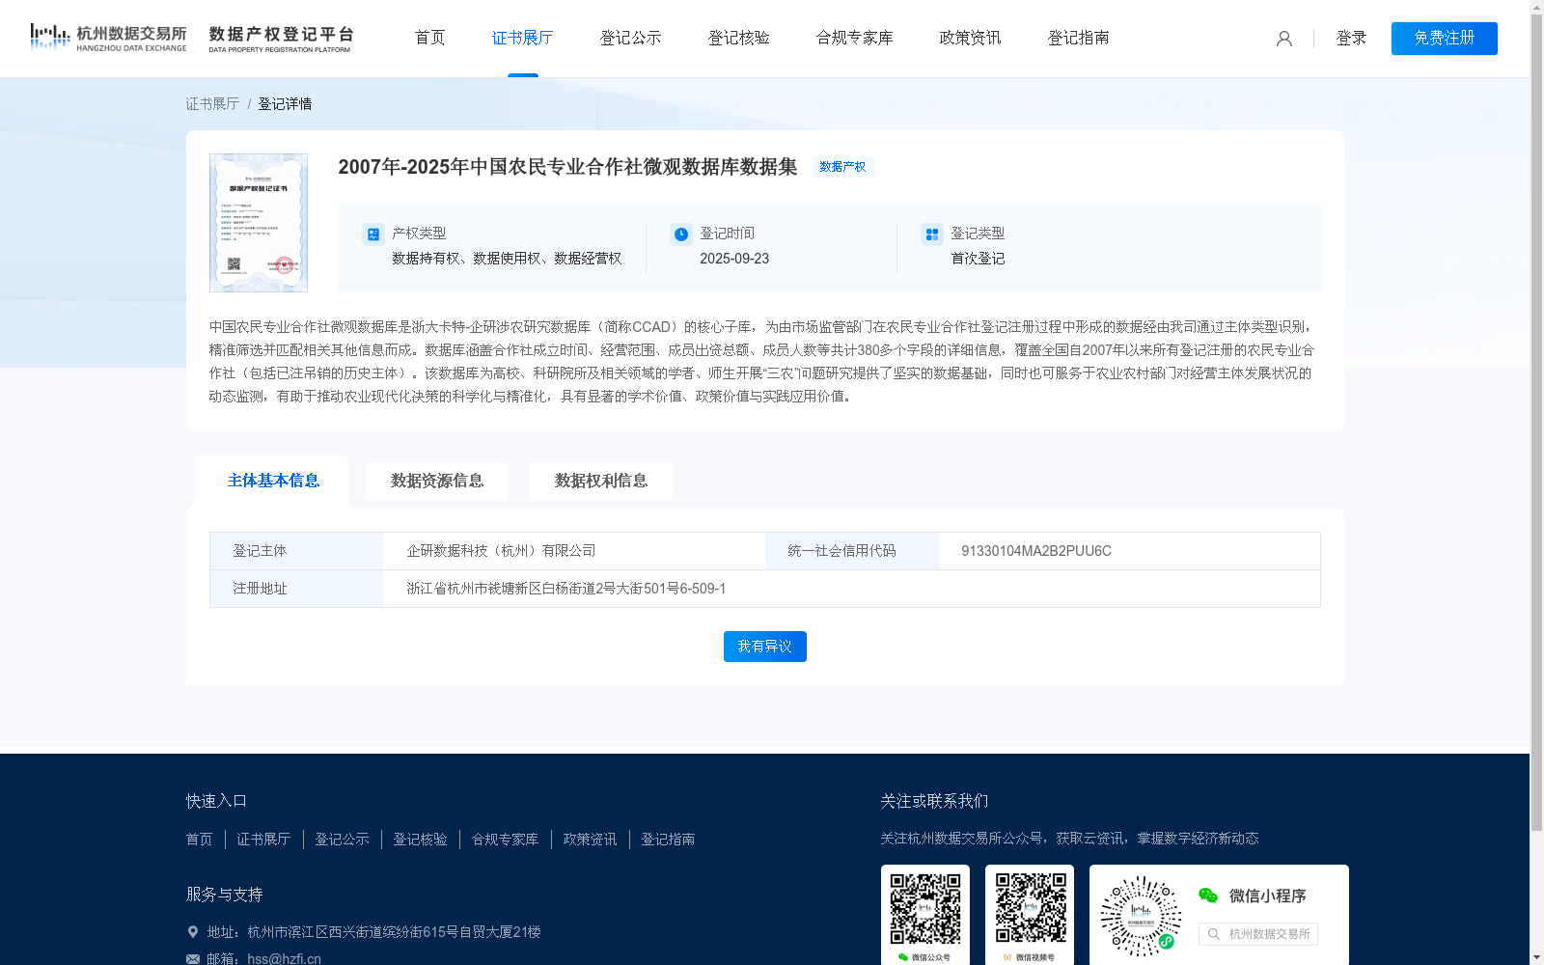The image size is (1544, 965).
Task: Open the 登记公示 nav item
Action: pos(631,38)
